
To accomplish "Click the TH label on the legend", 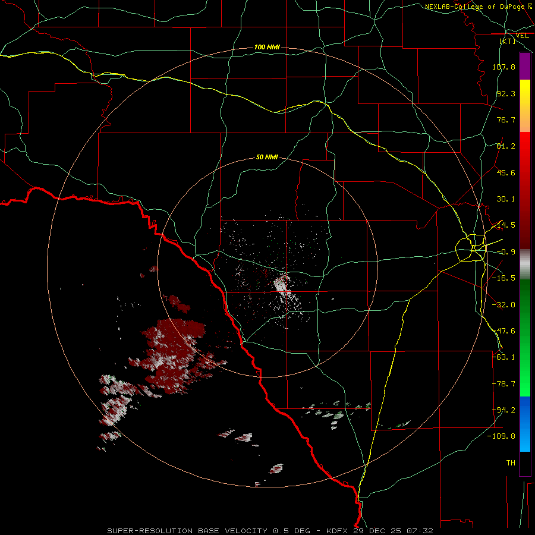I will click(511, 463).
